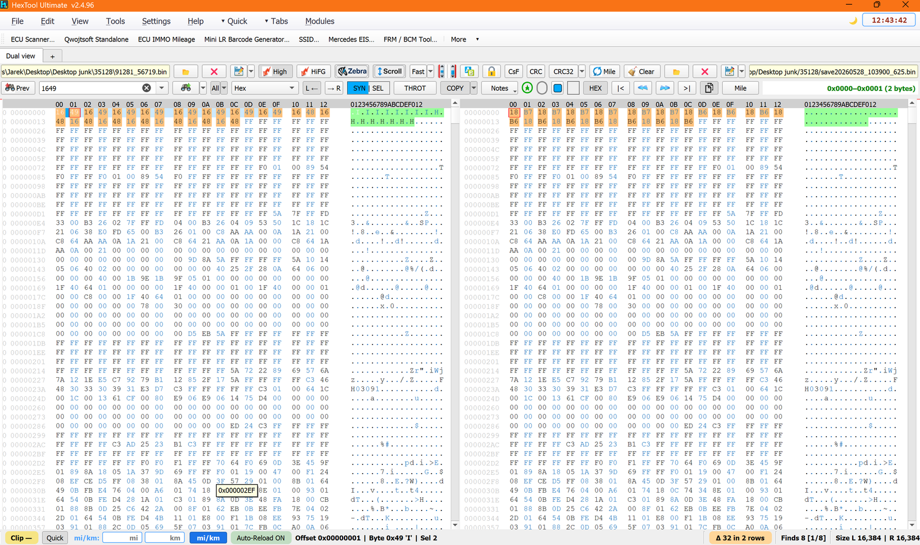Open left file with folder icon
This screenshot has height=545, width=920.
[x=186, y=72]
